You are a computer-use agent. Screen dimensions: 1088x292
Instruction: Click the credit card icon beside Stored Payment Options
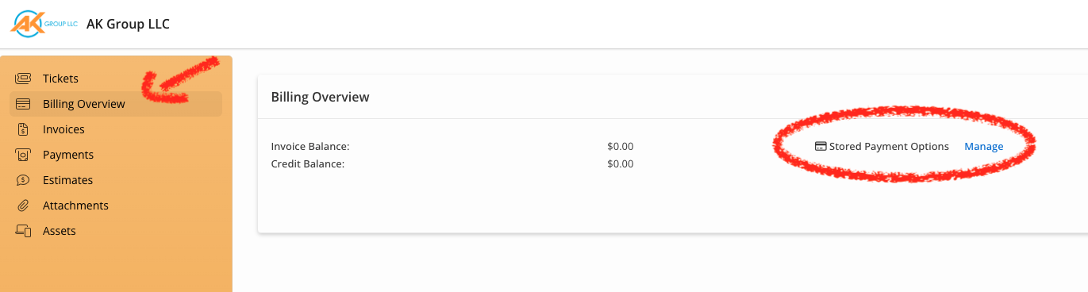821,147
